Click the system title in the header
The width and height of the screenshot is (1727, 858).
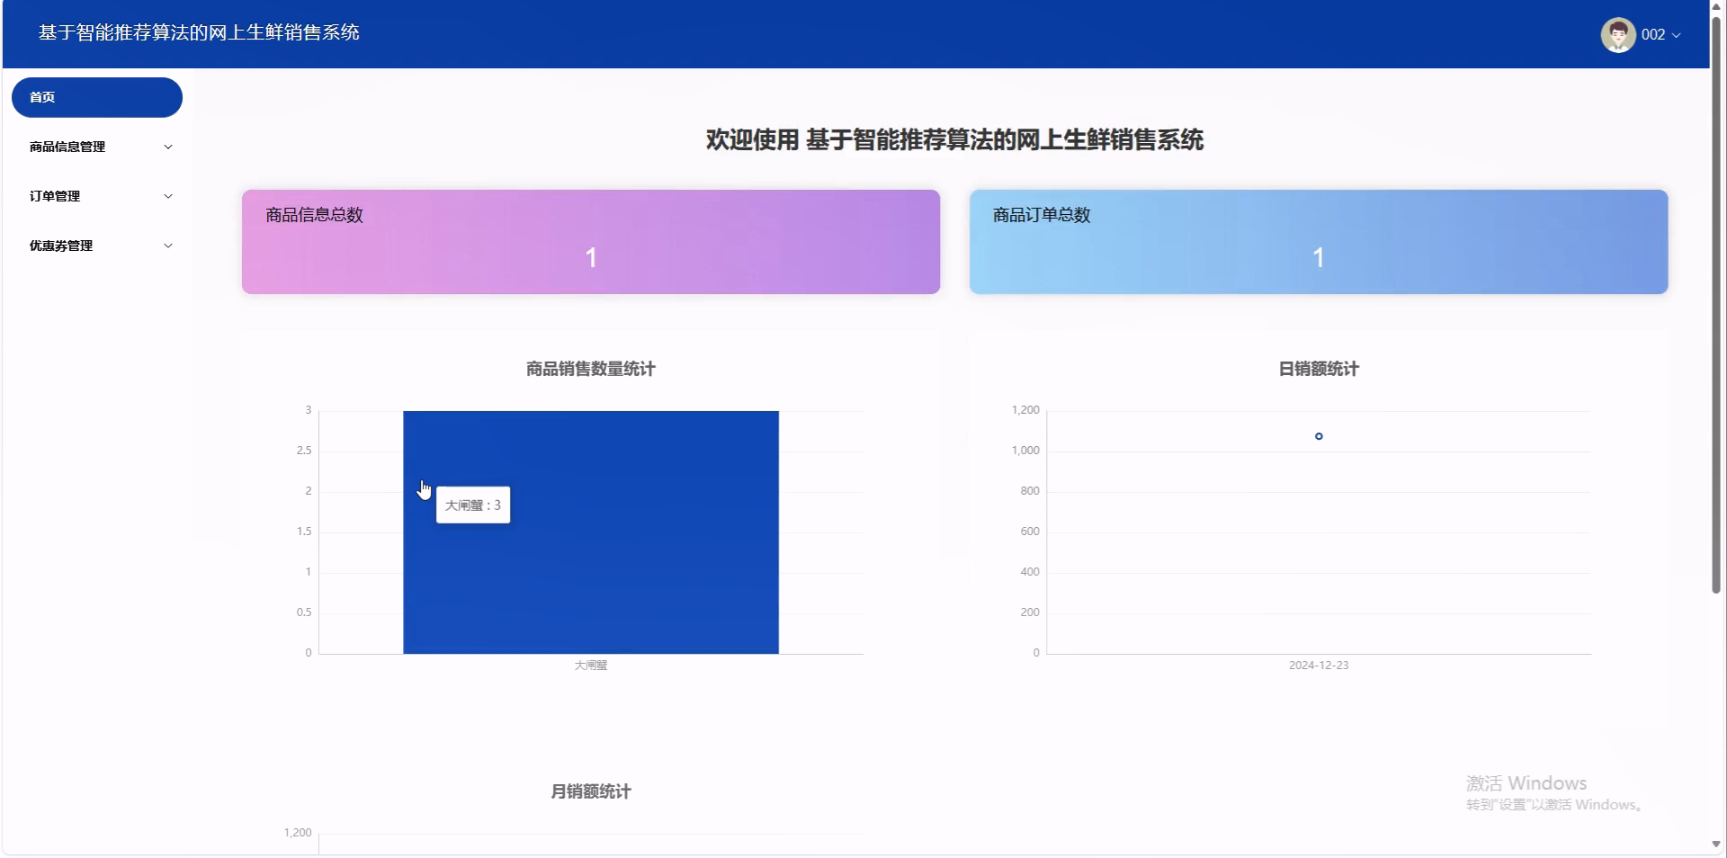pyautogui.click(x=199, y=32)
